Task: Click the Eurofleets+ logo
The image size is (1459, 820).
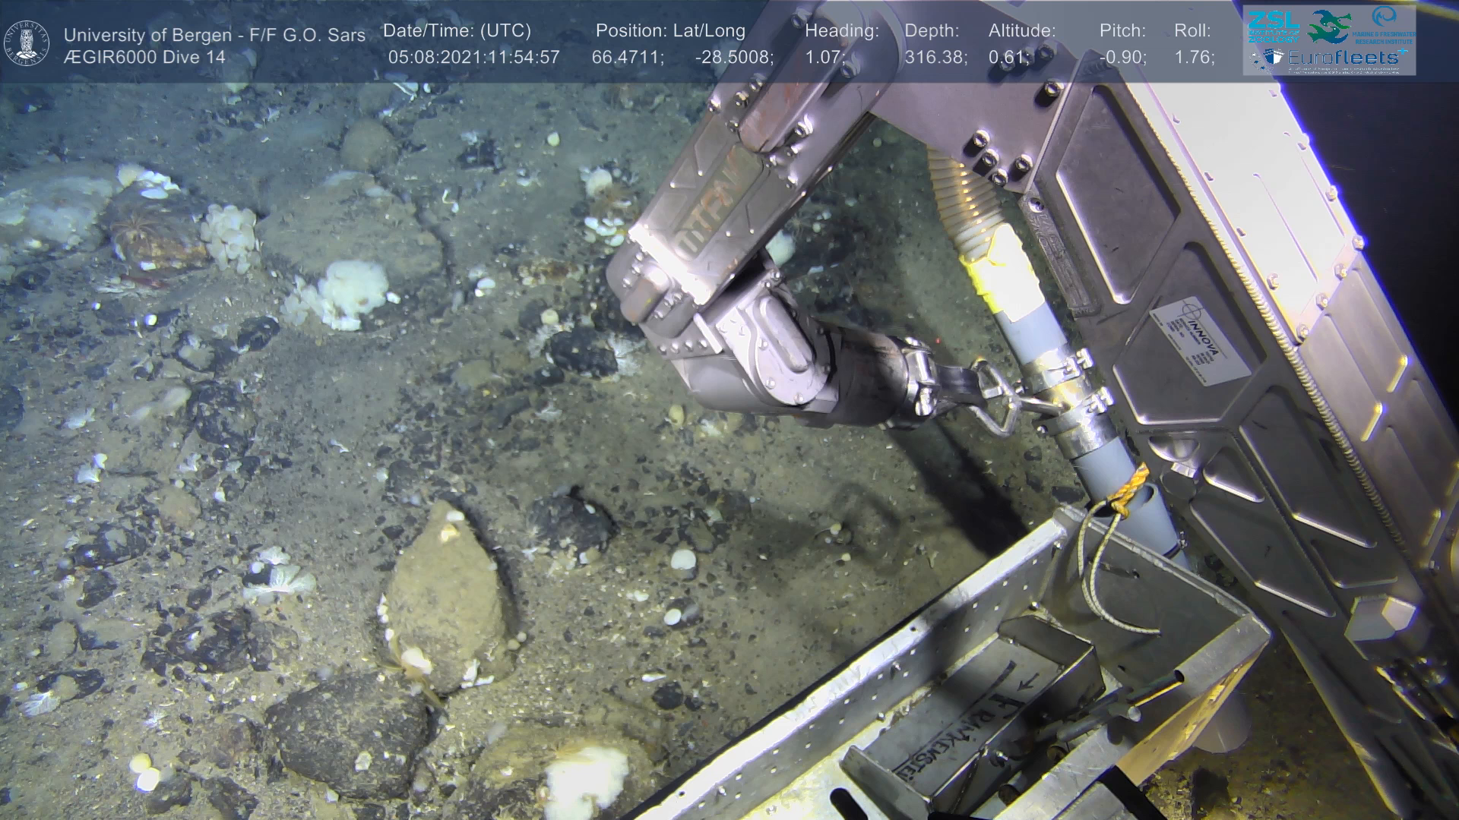Action: click(x=1343, y=58)
